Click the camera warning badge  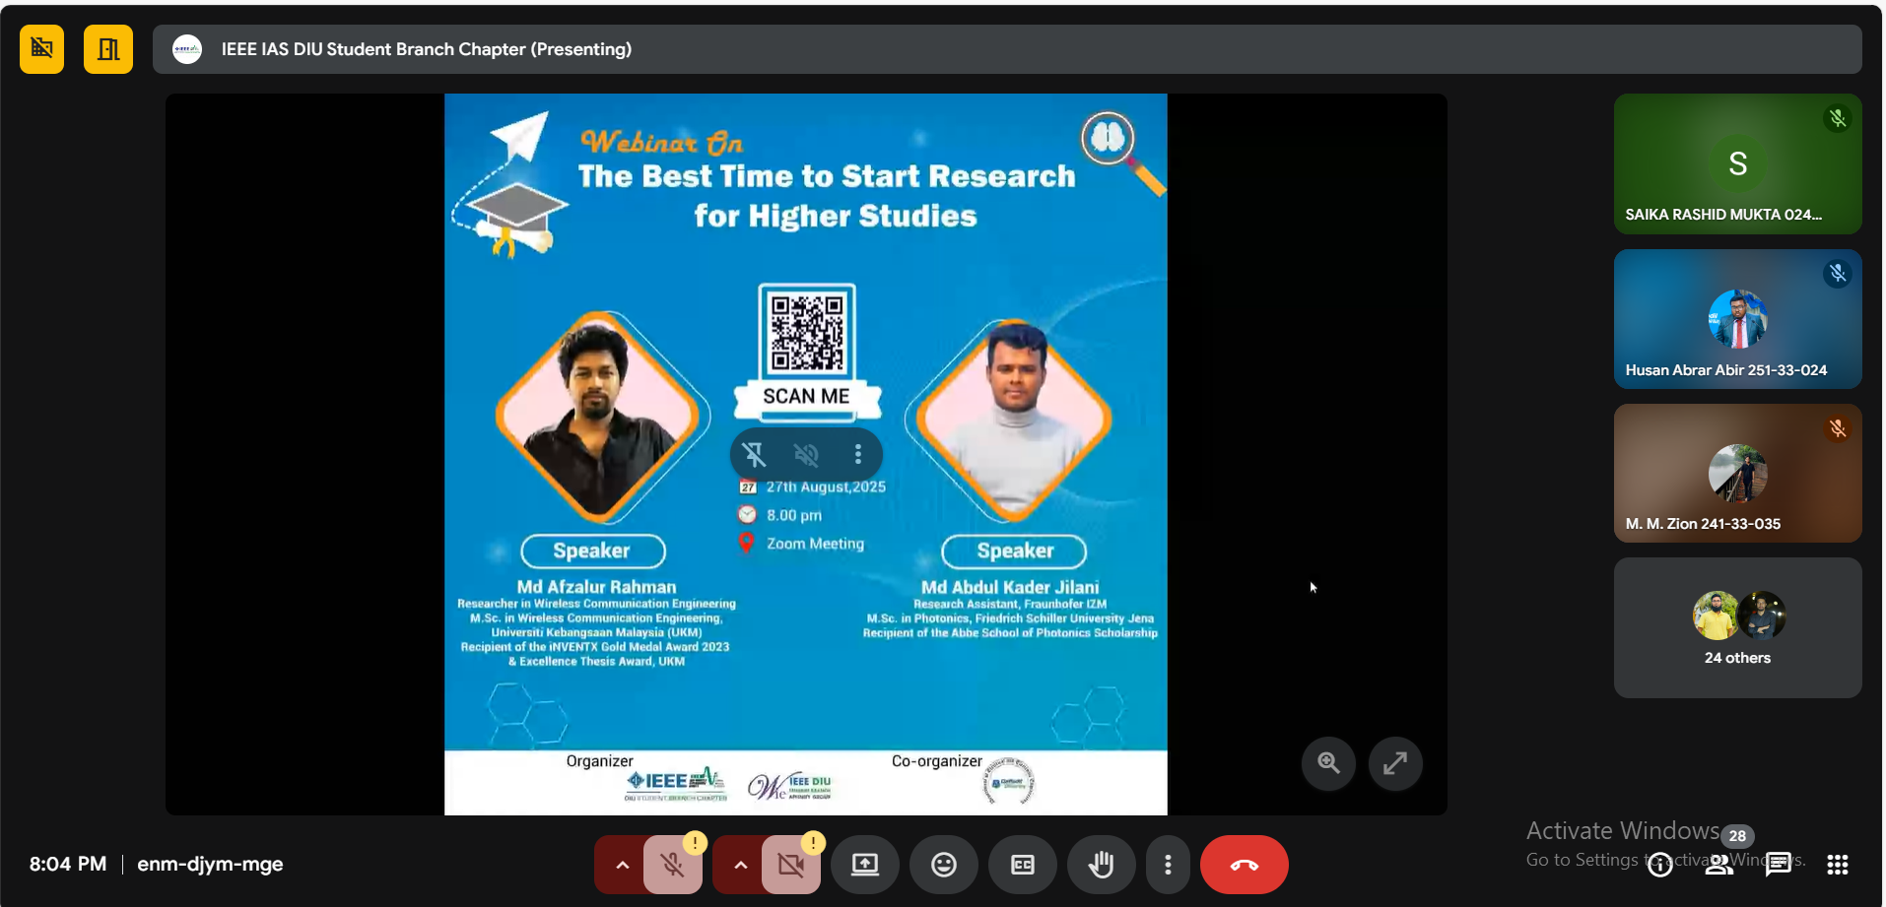813,843
